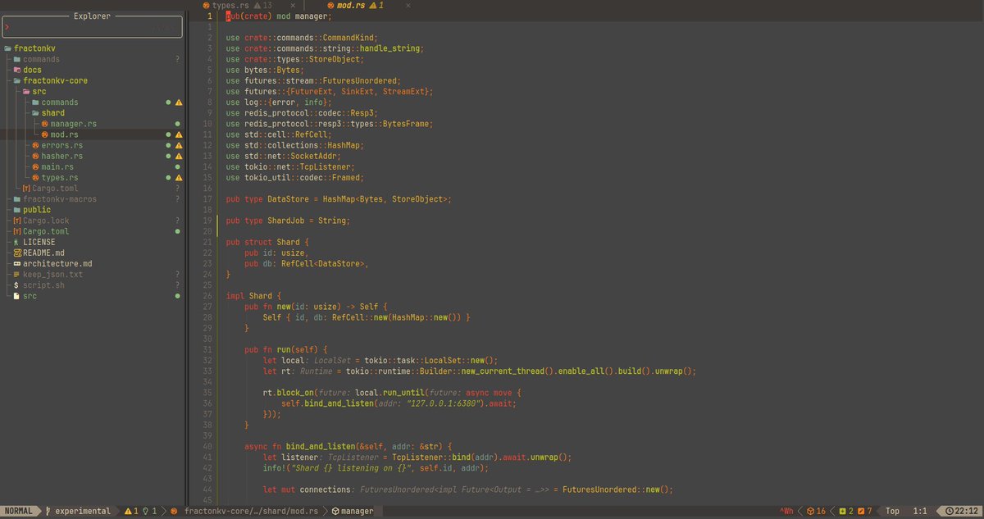984x519 pixels.
Task: Click the clock icon showing 22:12
Action: (949, 511)
